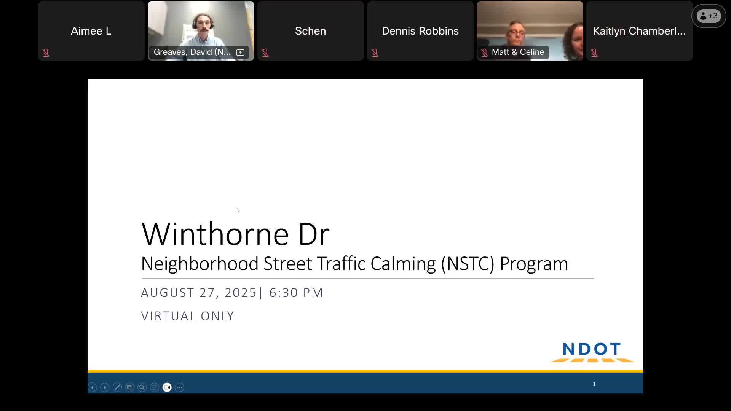Screen dimensions: 731x411
Task: Click Dennis Robbins' muted microphone icon
Action: pyautogui.click(x=375, y=53)
